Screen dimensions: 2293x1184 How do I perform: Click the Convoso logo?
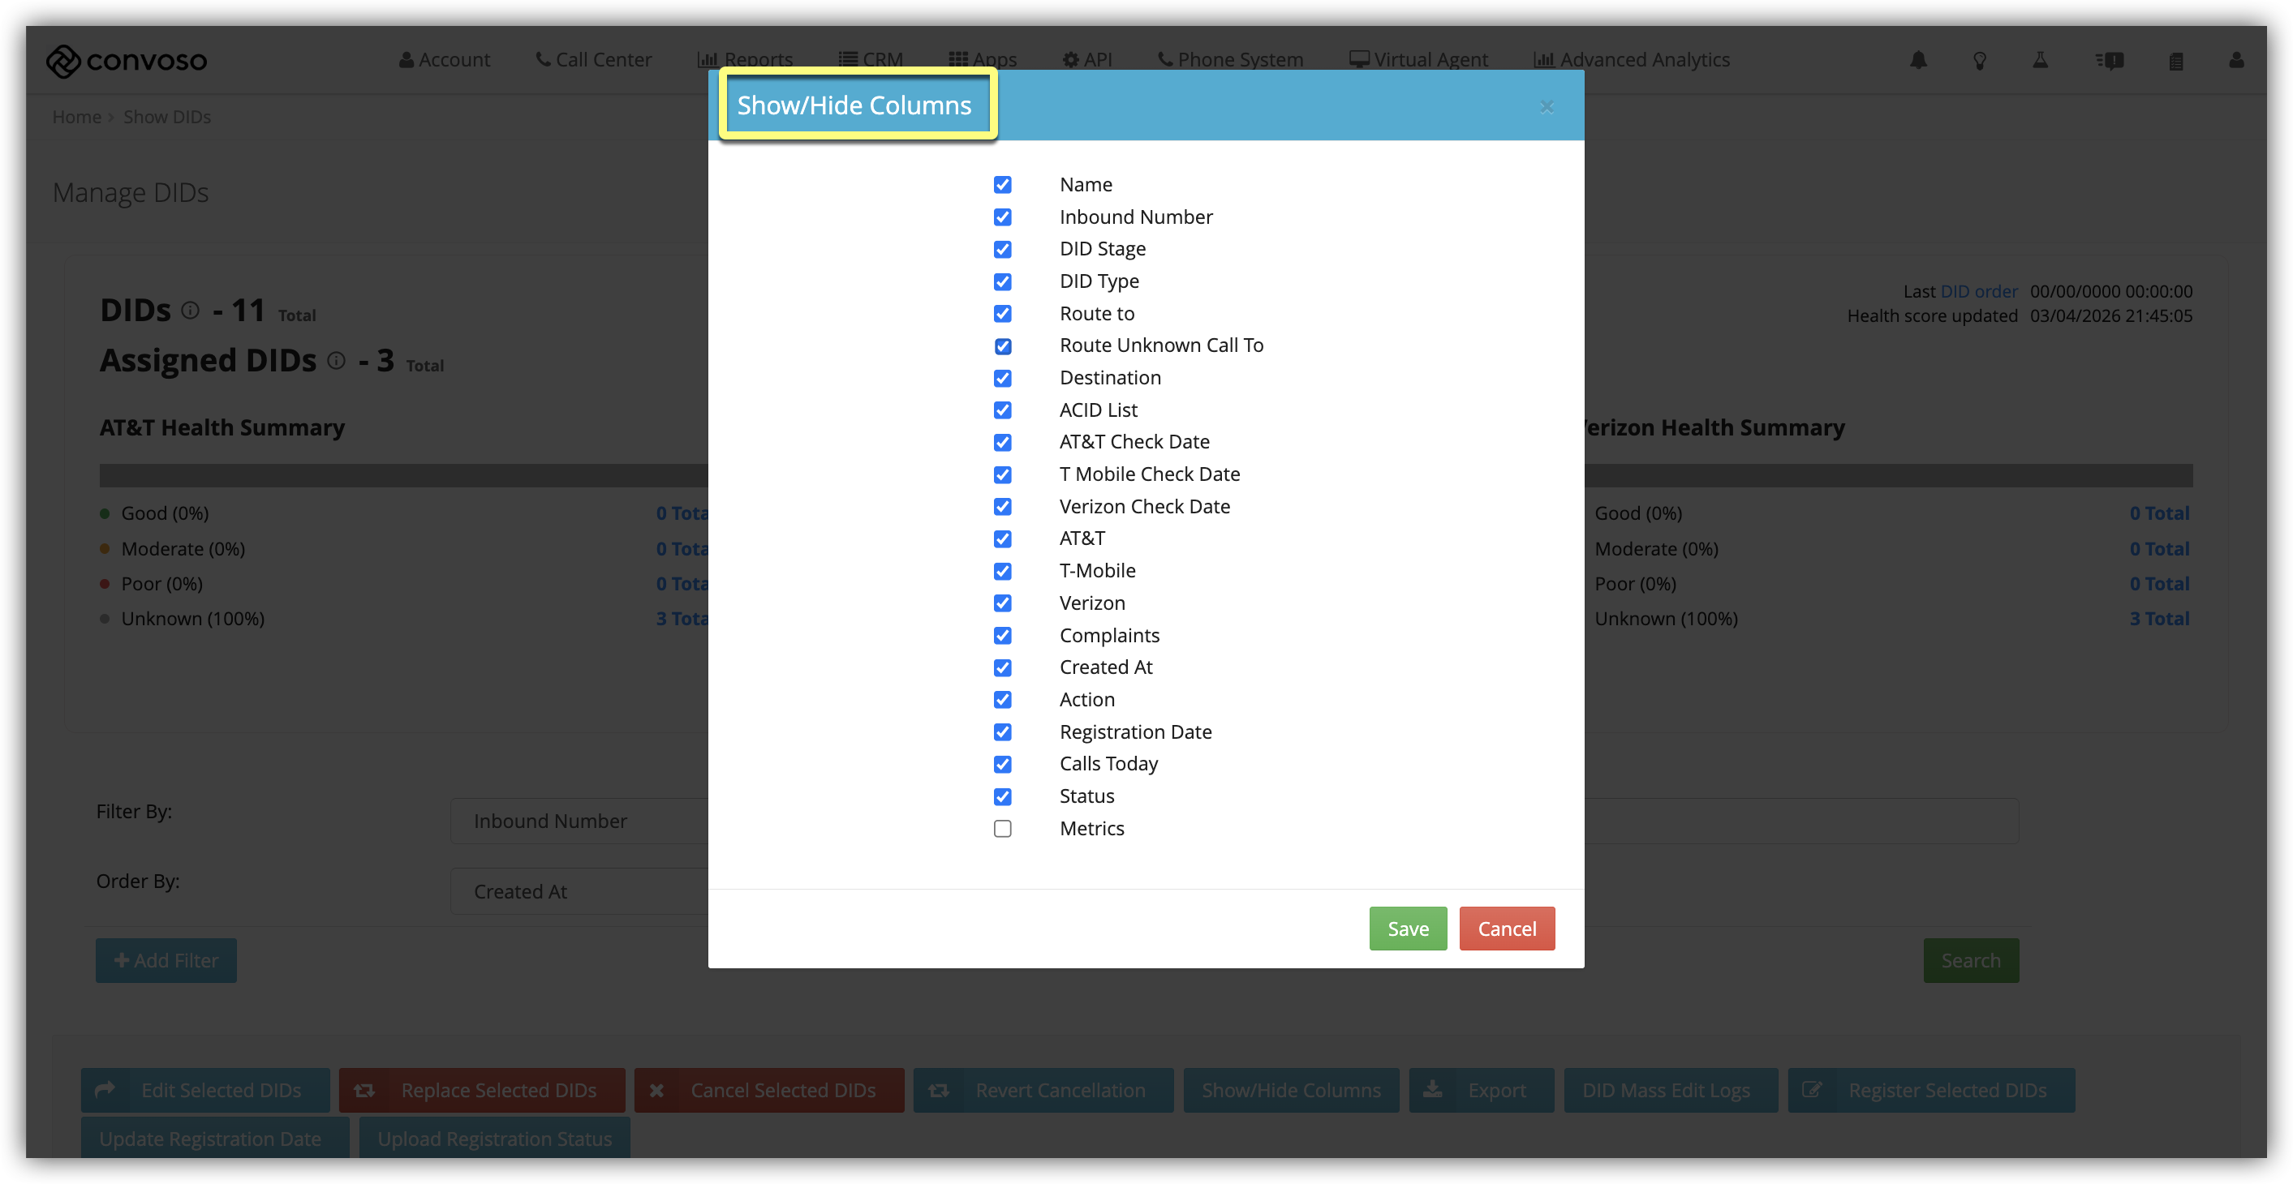[x=127, y=61]
